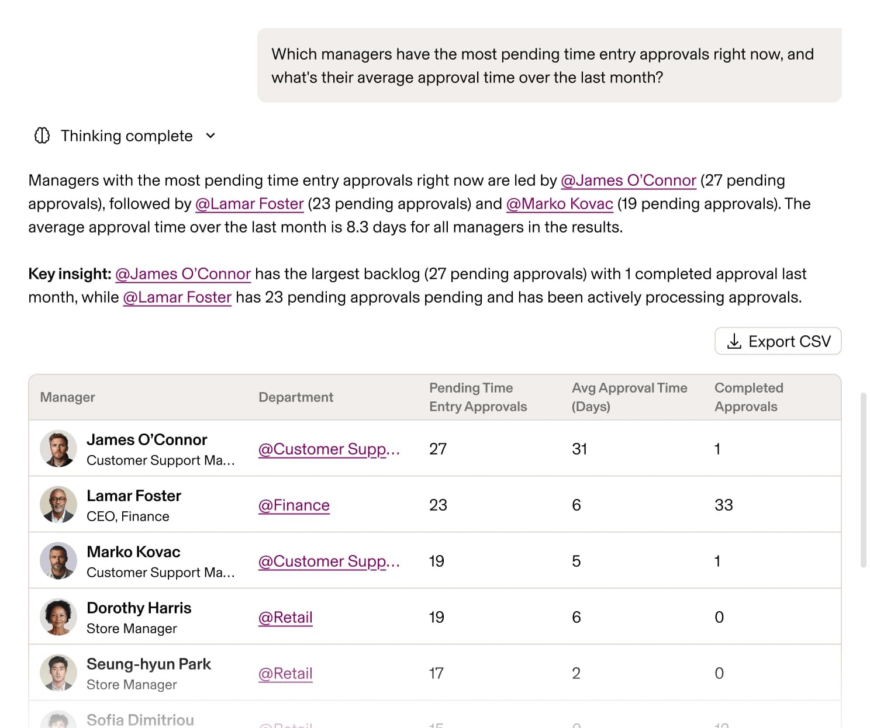Image resolution: width=870 pixels, height=728 pixels.
Task: Click the Thinking complete label
Action: tap(126, 136)
